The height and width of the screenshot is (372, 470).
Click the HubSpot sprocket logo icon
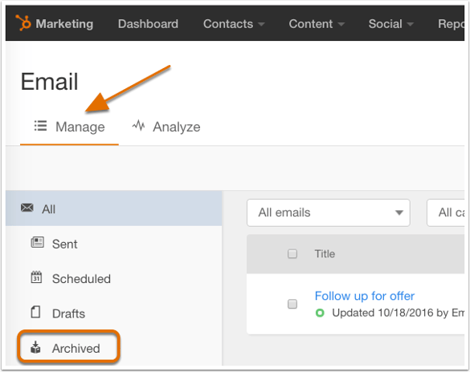pos(23,22)
